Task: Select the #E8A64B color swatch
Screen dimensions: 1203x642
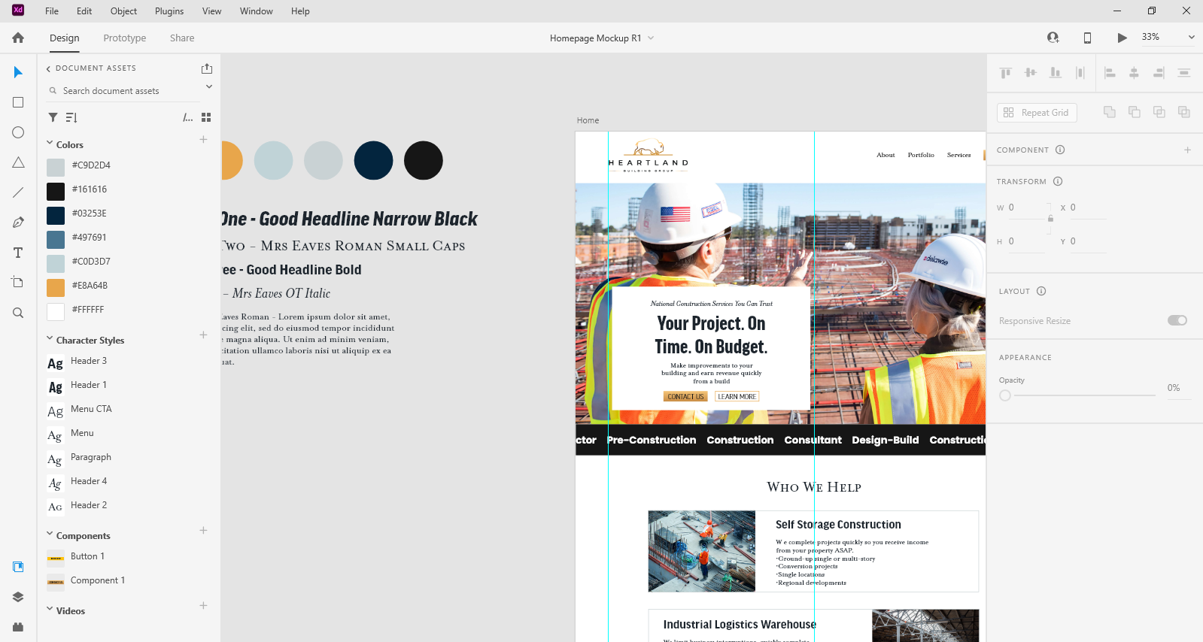Action: pyautogui.click(x=56, y=287)
